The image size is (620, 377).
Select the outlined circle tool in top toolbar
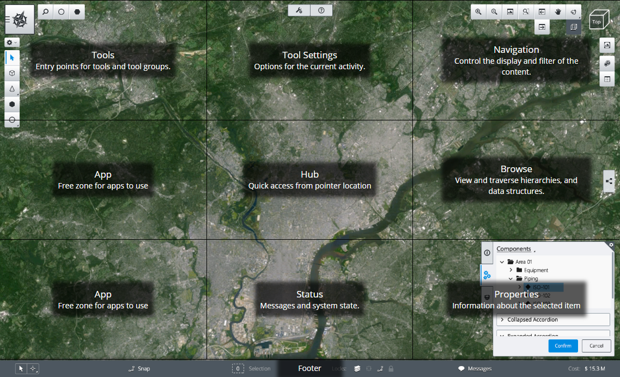(x=61, y=12)
